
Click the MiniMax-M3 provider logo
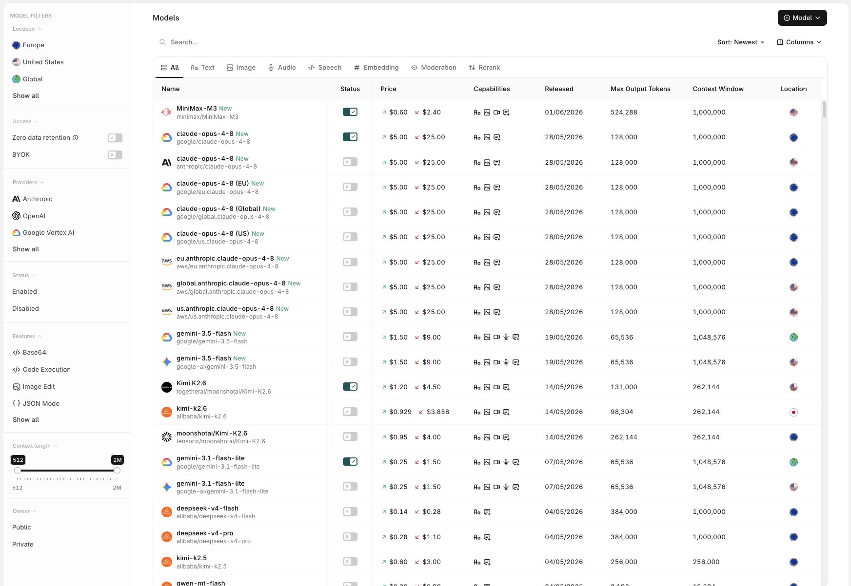coord(166,113)
